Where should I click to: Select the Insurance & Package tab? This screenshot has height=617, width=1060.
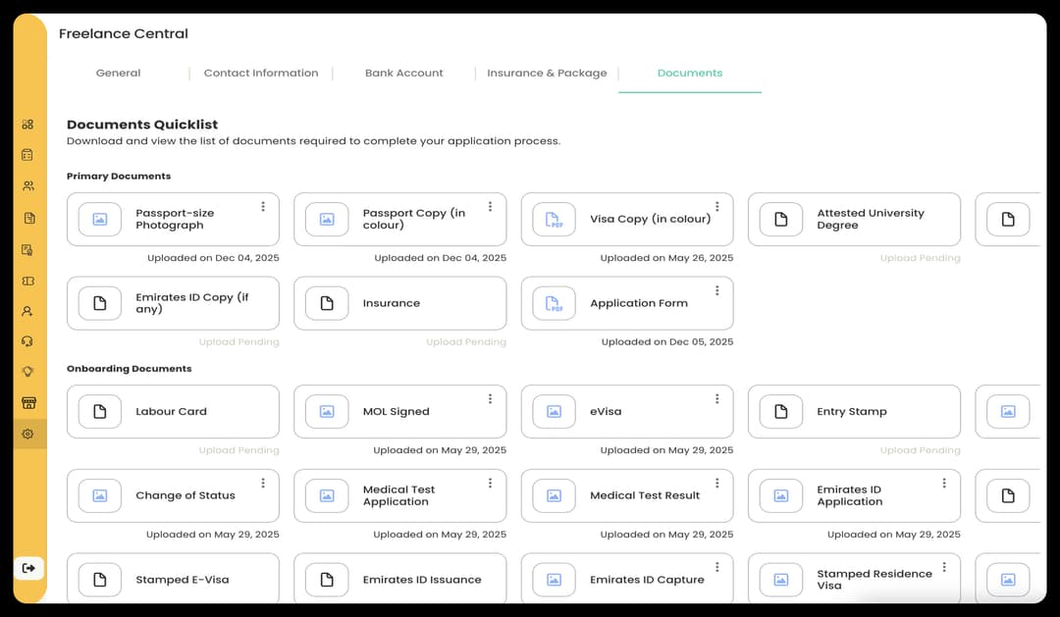[547, 74]
